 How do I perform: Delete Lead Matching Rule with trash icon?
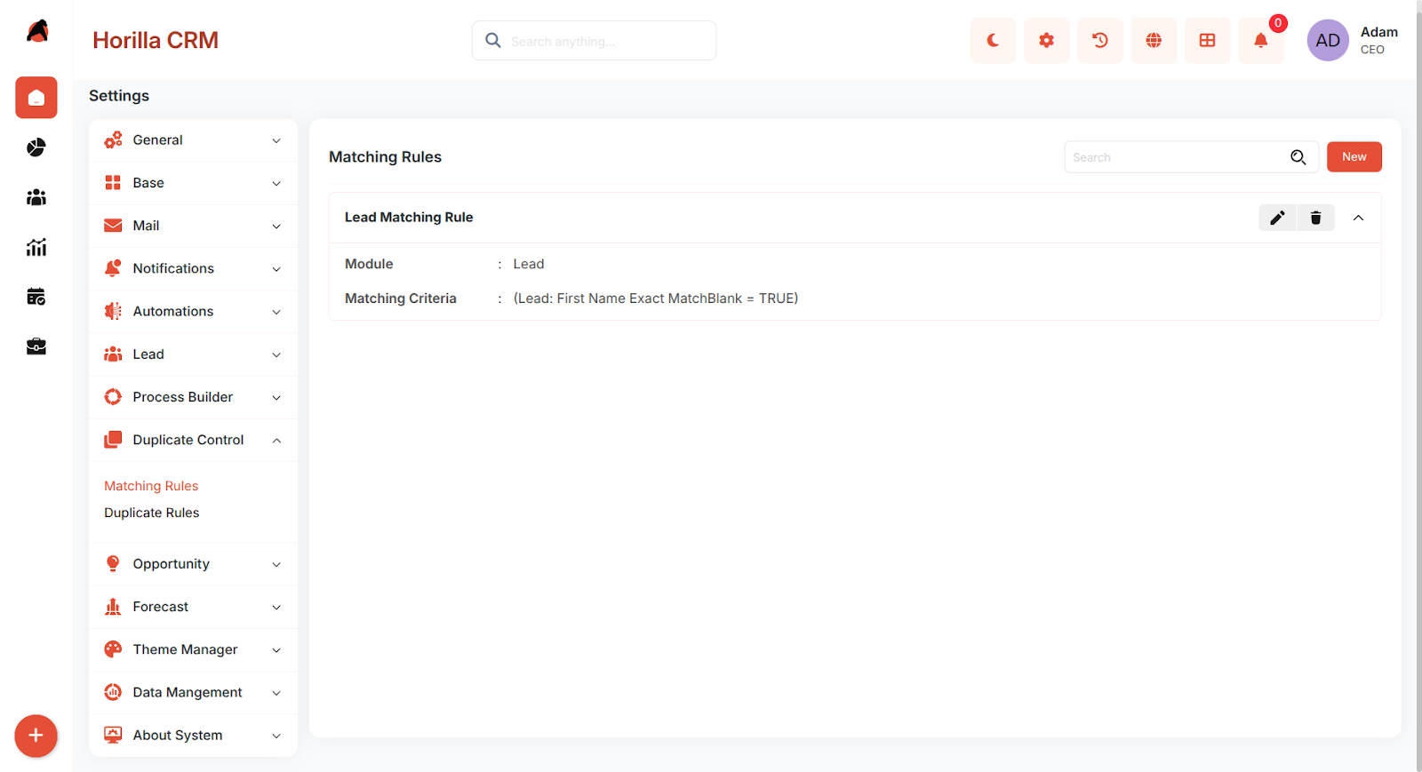[1315, 218]
